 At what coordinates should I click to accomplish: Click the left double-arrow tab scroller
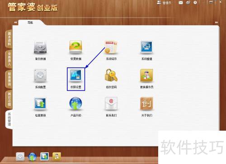(x=15, y=23)
